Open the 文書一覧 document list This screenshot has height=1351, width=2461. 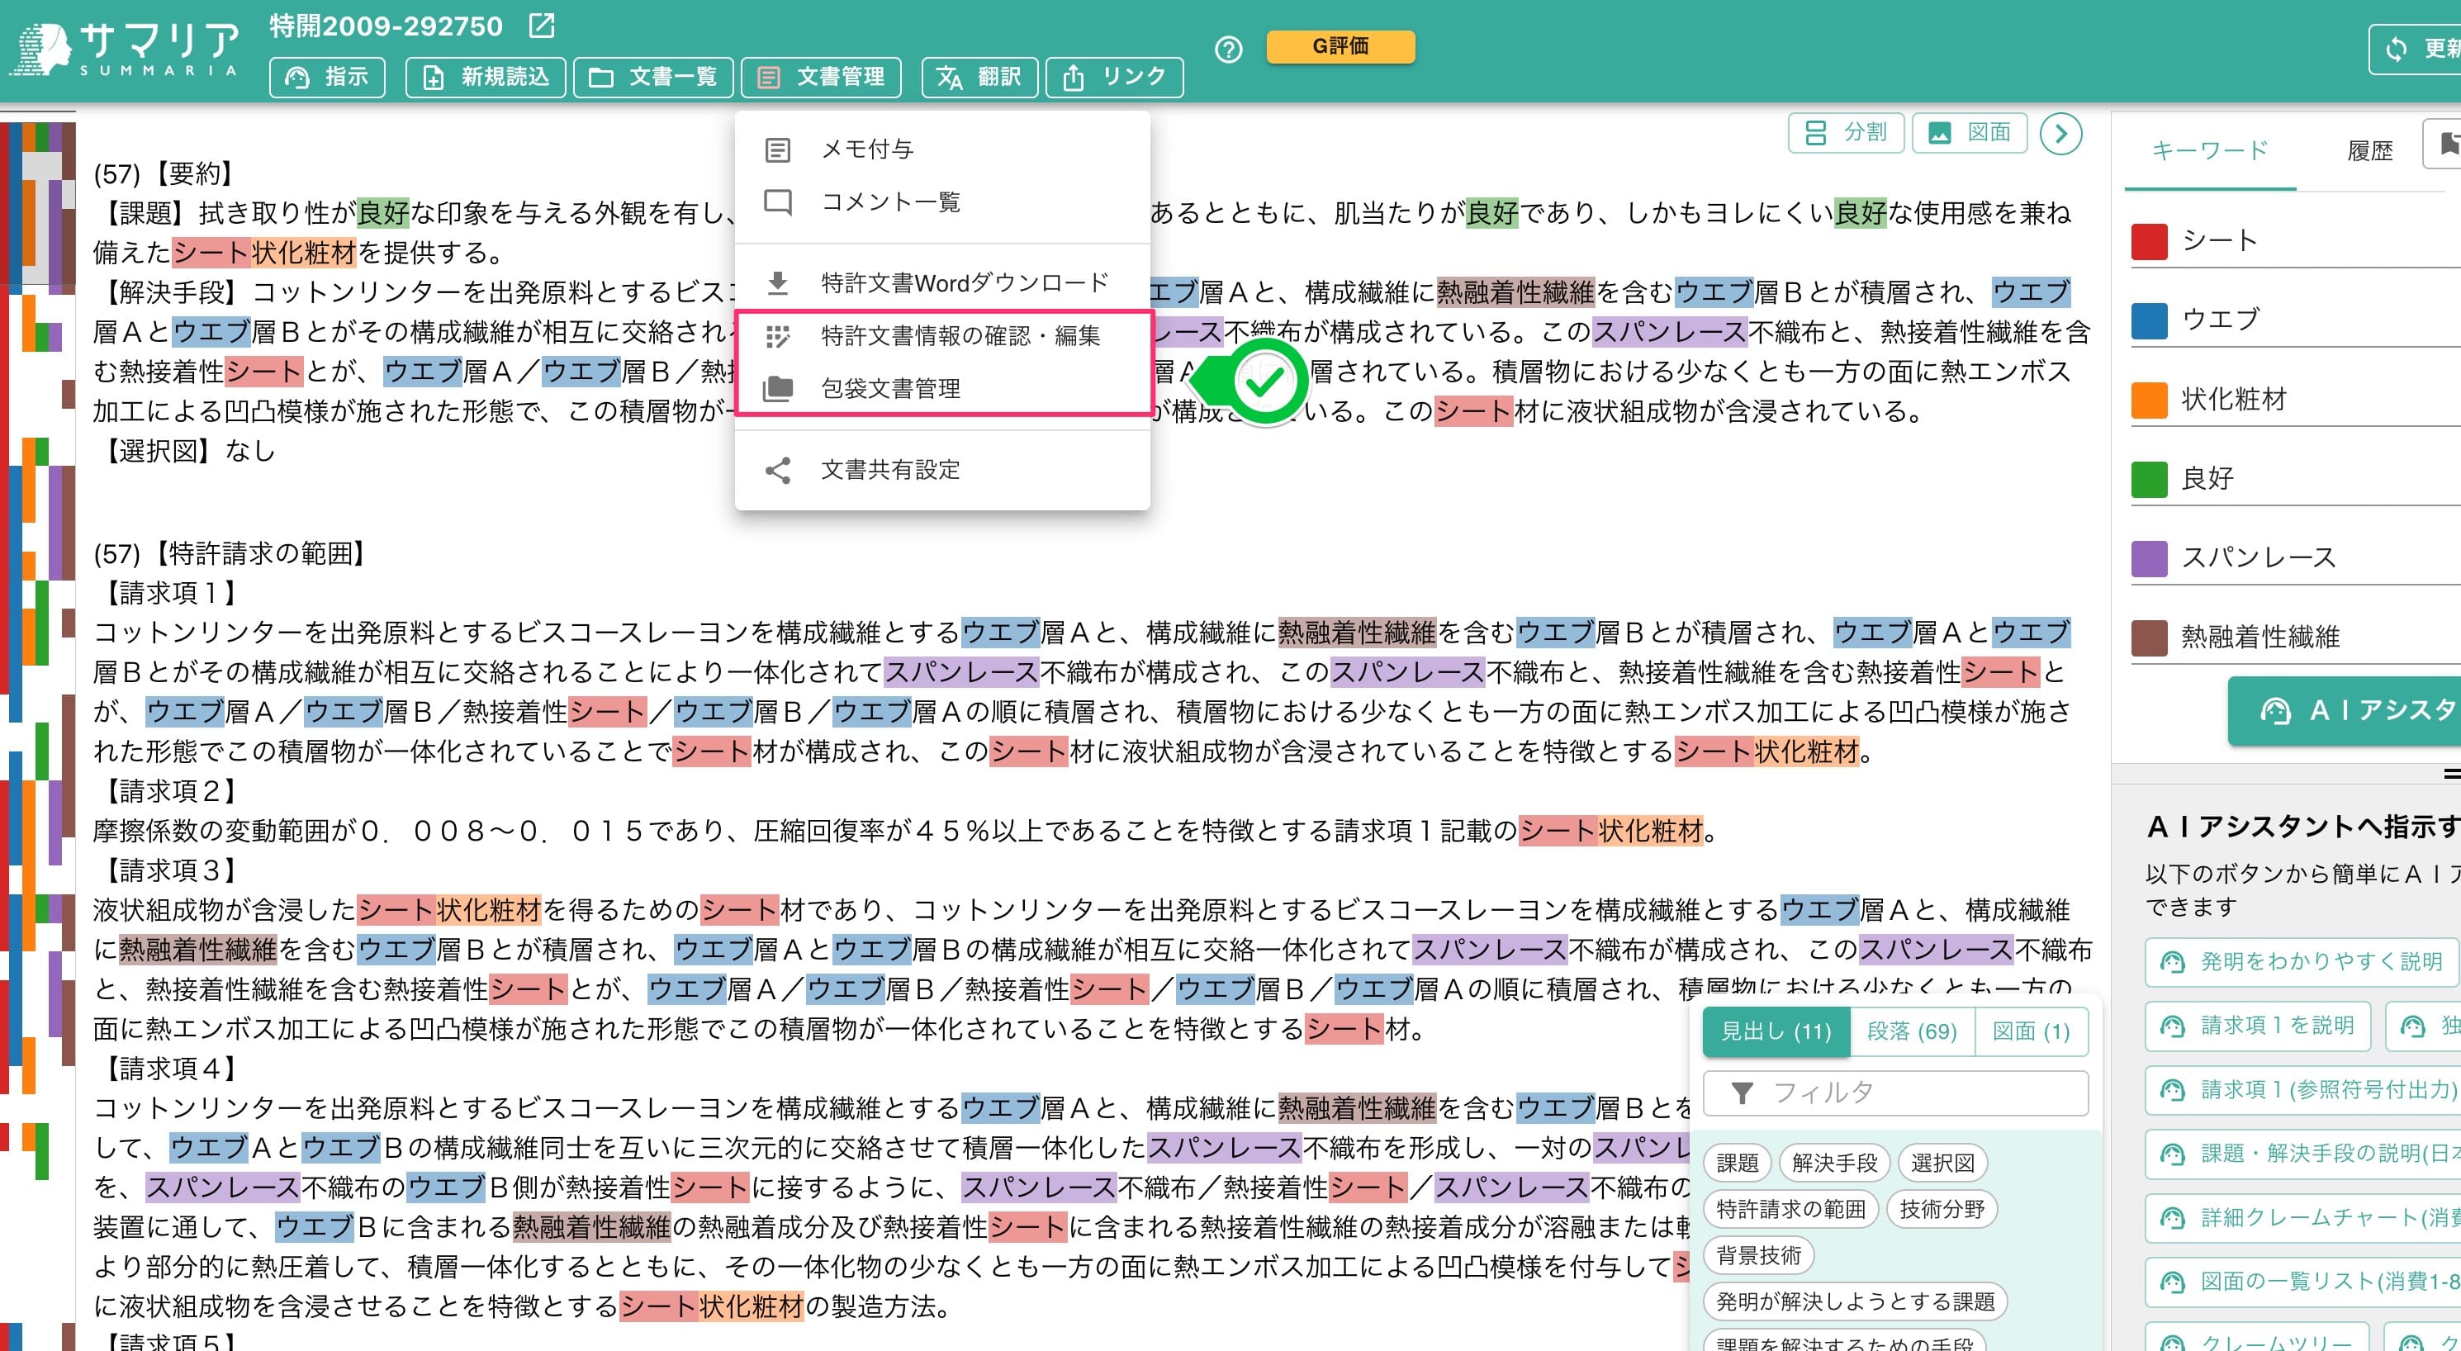click(653, 78)
